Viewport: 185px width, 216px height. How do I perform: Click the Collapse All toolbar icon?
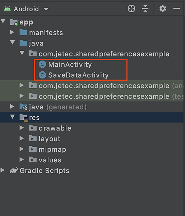145,9
